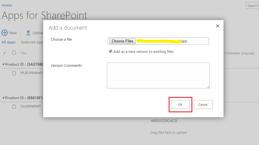Collapse the Product ID {3A576B group
259x145 pixels.
click(x=3, y=64)
